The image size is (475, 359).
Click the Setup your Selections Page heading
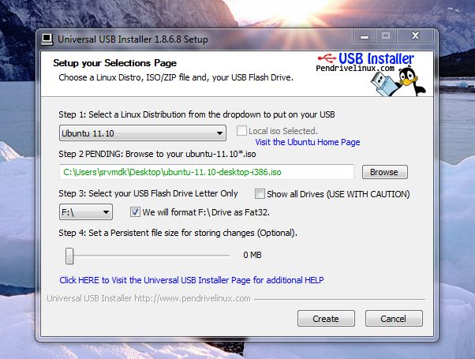(x=115, y=63)
